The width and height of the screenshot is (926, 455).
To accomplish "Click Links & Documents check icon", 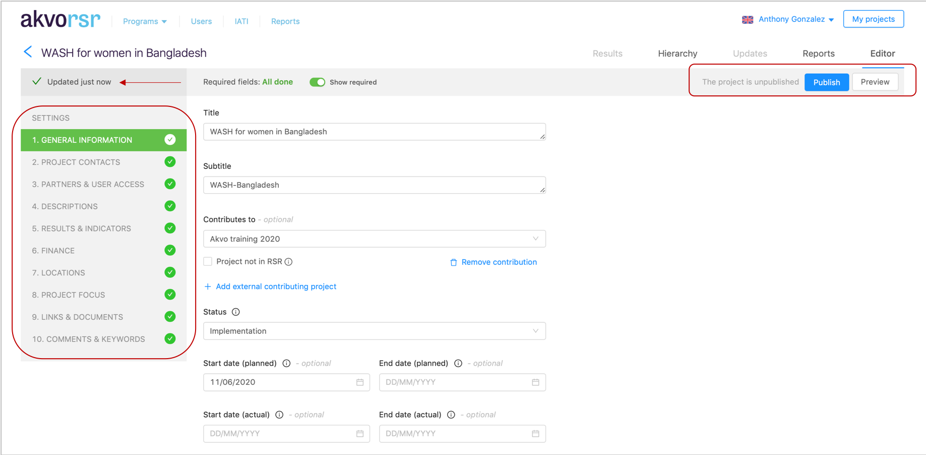I will (x=170, y=317).
